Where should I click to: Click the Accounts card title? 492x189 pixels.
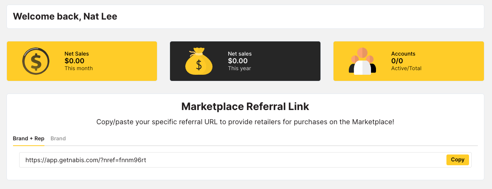403,54
